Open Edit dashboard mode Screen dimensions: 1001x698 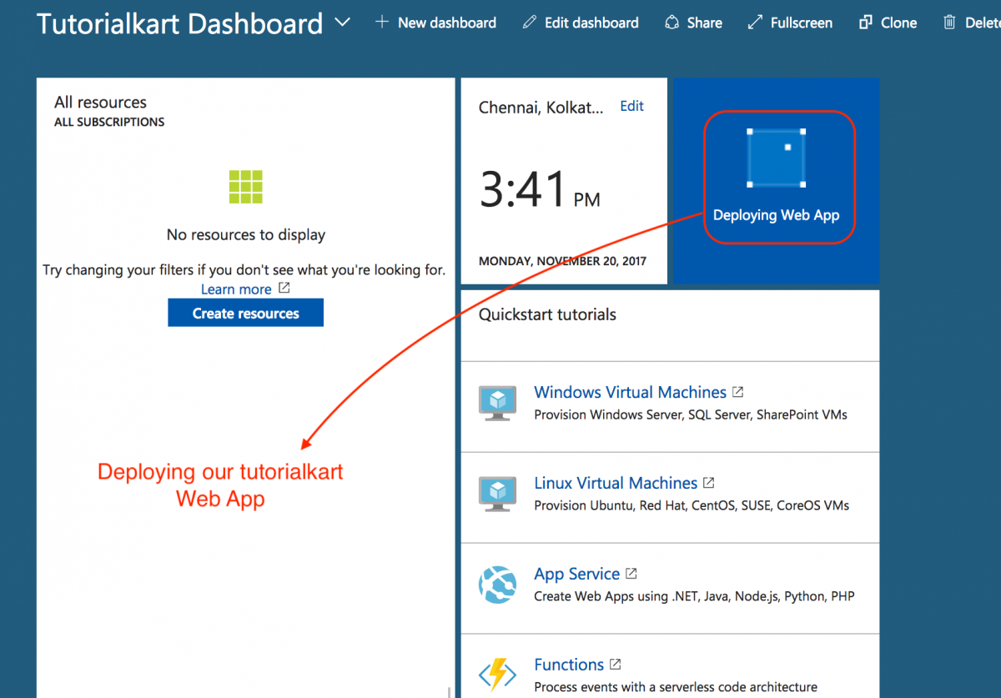coord(581,23)
